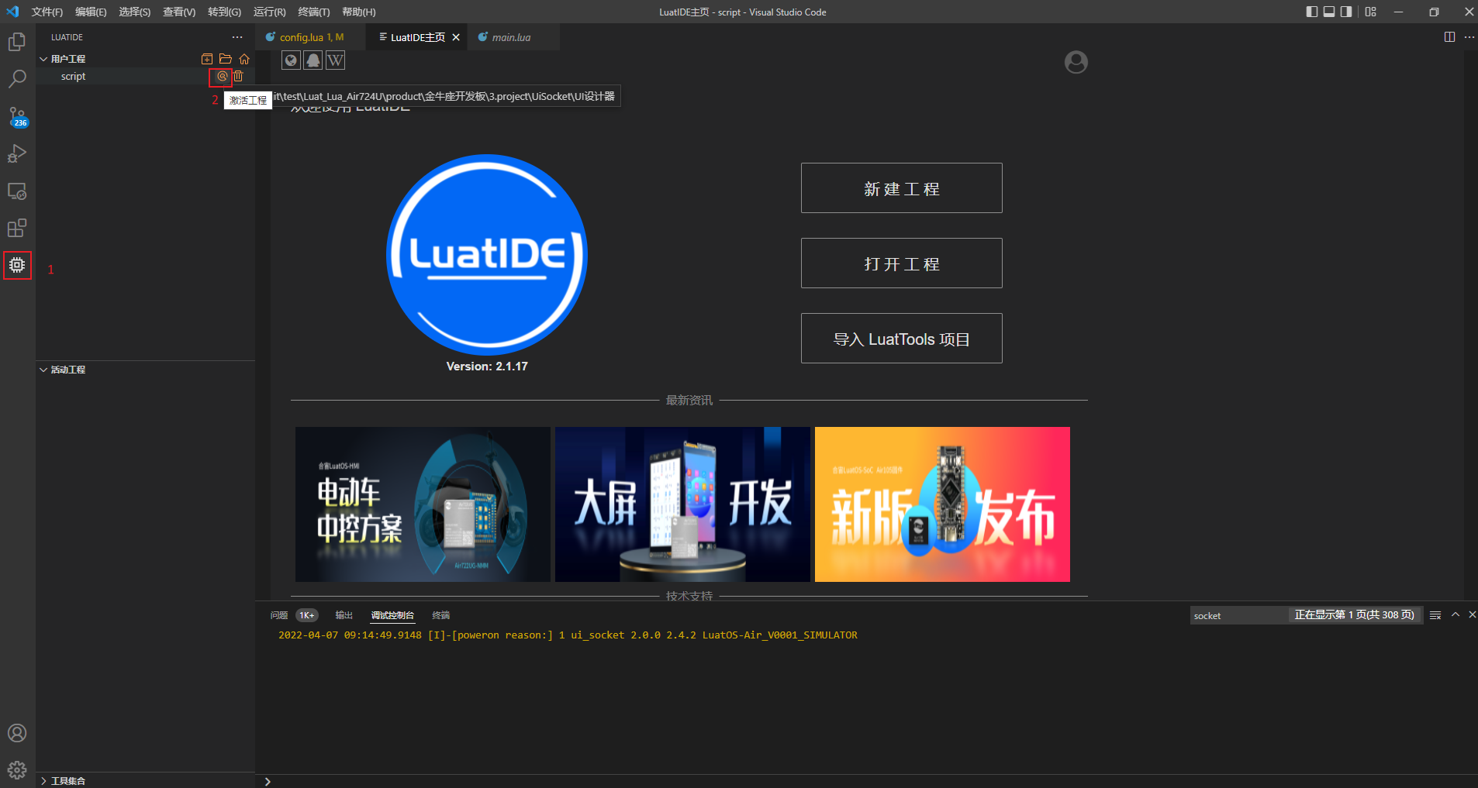Screen dimensions: 1478x788
Task: Click the Version: 2.1.17 text
Action: tap(487, 366)
